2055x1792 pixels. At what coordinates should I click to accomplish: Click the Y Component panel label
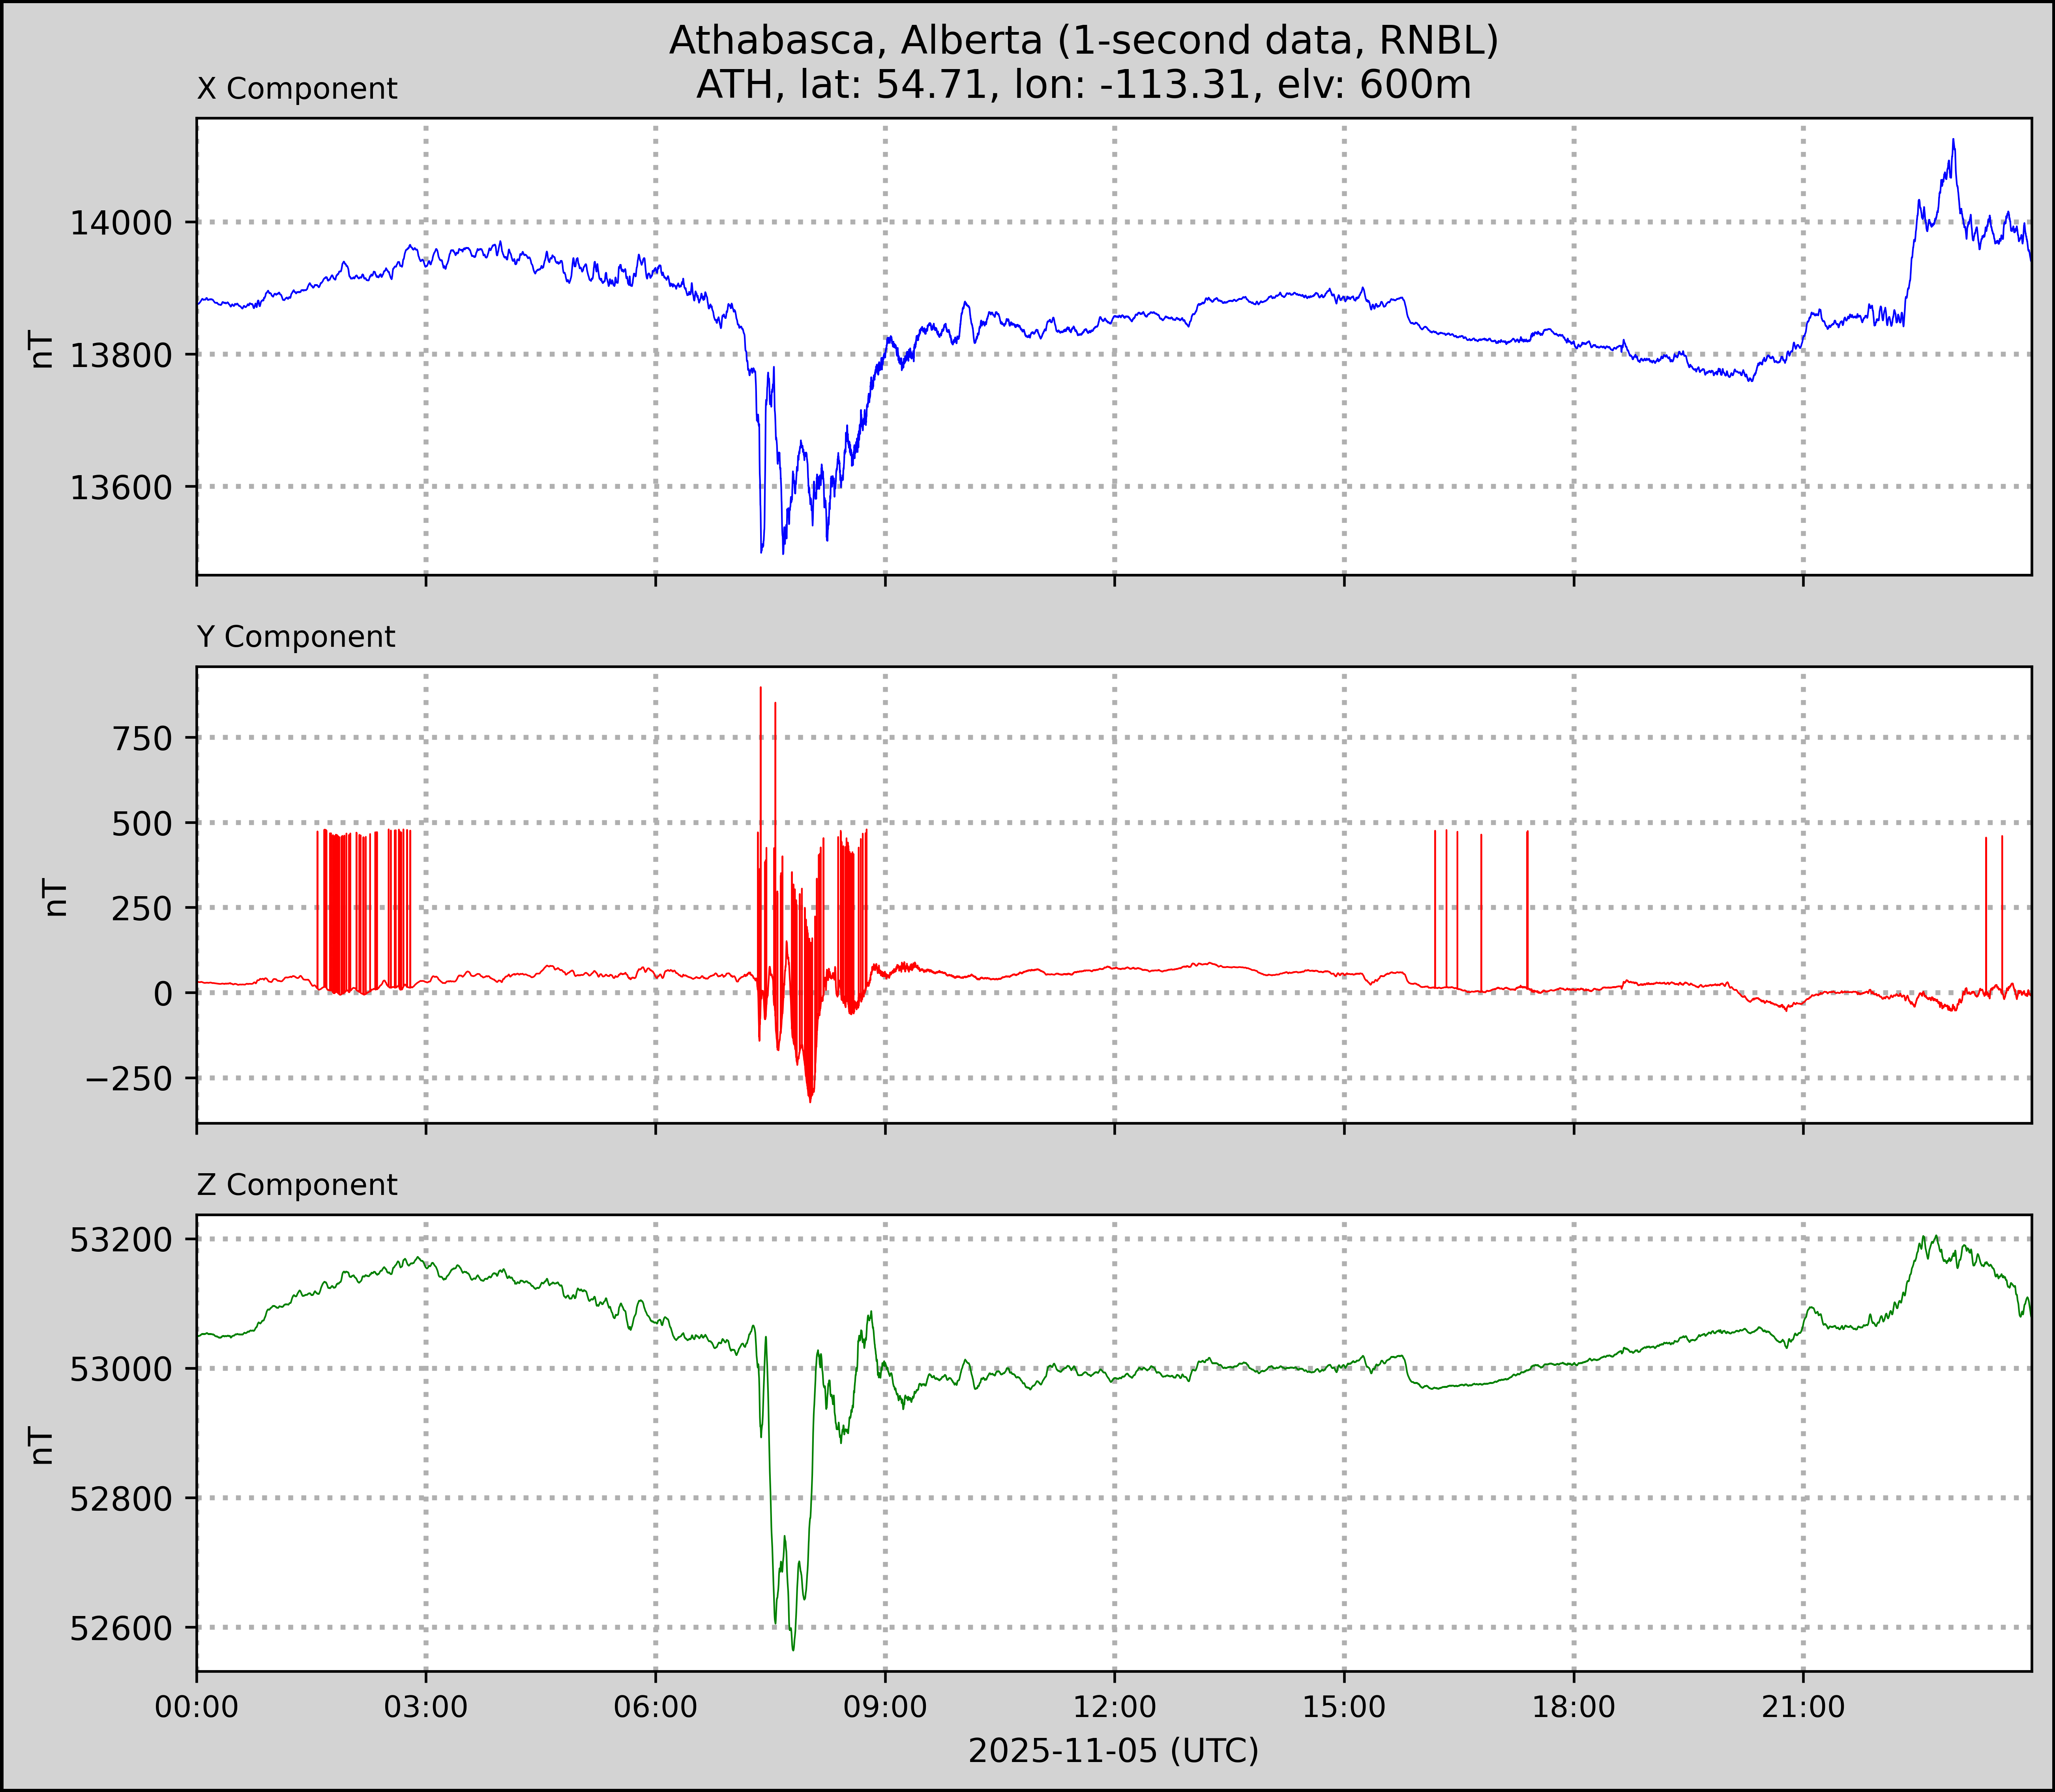point(296,637)
